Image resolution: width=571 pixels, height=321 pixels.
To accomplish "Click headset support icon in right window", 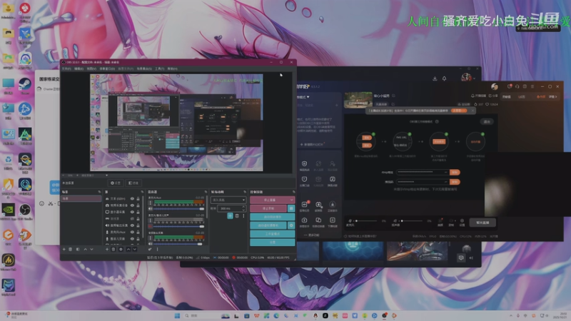I will pyautogui.click(x=517, y=86).
